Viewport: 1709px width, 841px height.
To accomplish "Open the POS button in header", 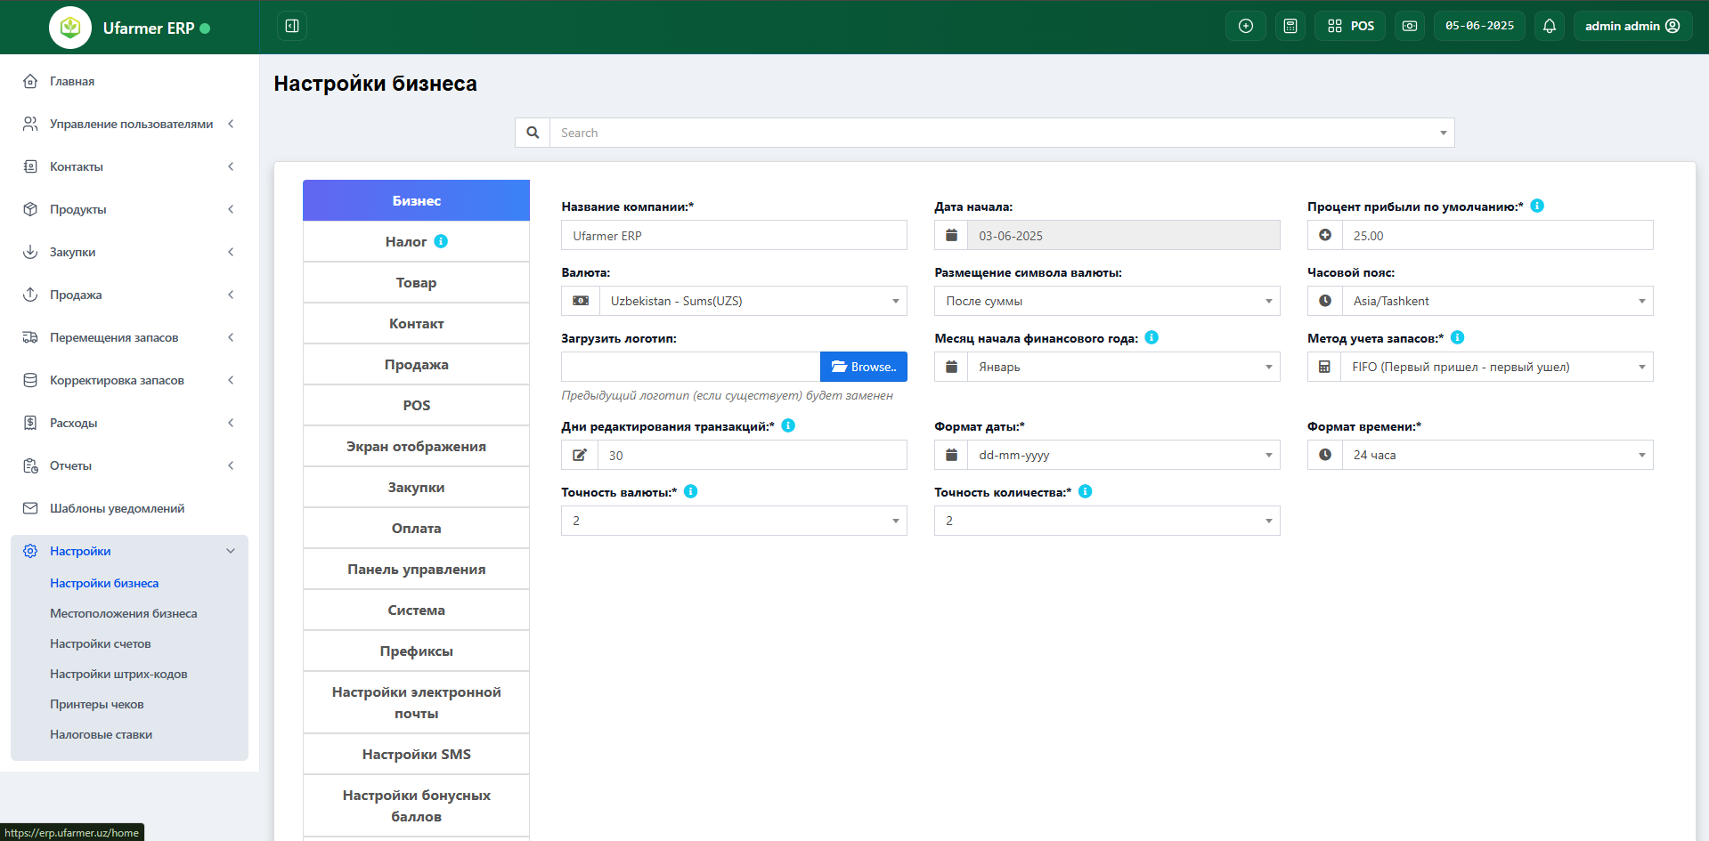I will tap(1349, 26).
